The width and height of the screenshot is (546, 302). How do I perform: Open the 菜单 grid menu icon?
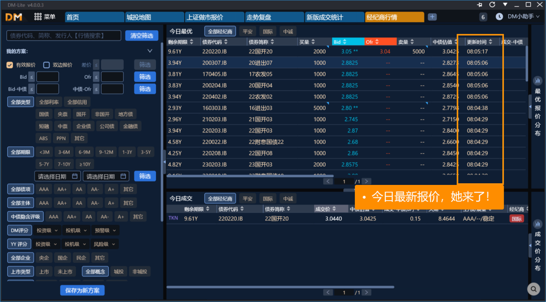(38, 17)
